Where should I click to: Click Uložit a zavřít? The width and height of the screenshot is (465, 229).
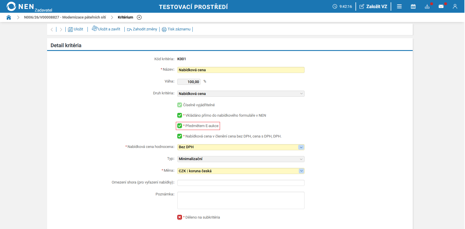106,29
